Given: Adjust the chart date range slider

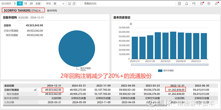Looking at the screenshot, I should click(x=170, y=65).
